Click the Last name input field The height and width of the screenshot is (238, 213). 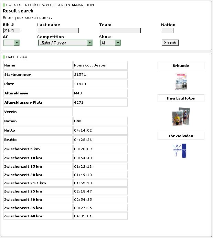click(x=58, y=31)
